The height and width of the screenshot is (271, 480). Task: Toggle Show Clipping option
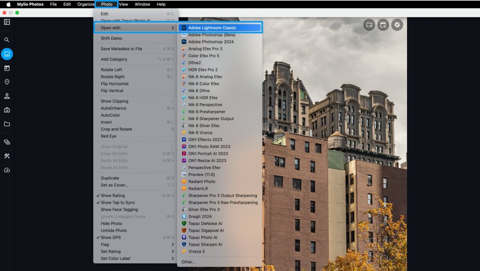click(135, 101)
